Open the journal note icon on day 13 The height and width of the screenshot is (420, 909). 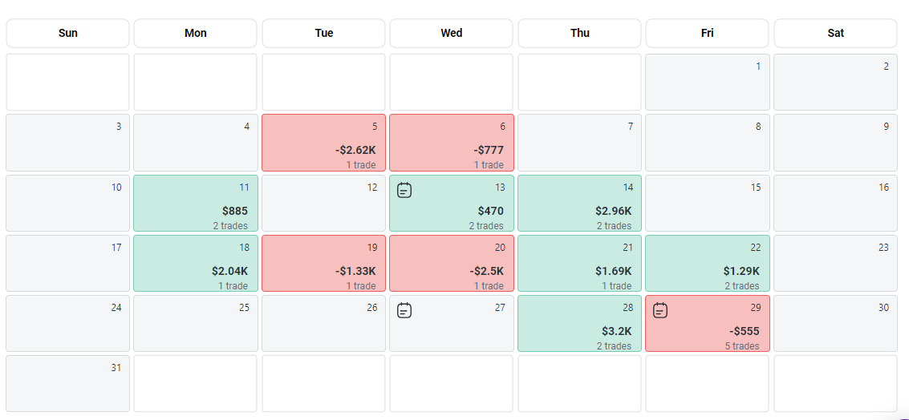[404, 190]
